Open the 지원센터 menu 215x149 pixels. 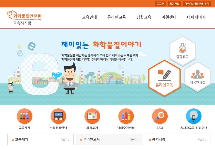coord(169,17)
